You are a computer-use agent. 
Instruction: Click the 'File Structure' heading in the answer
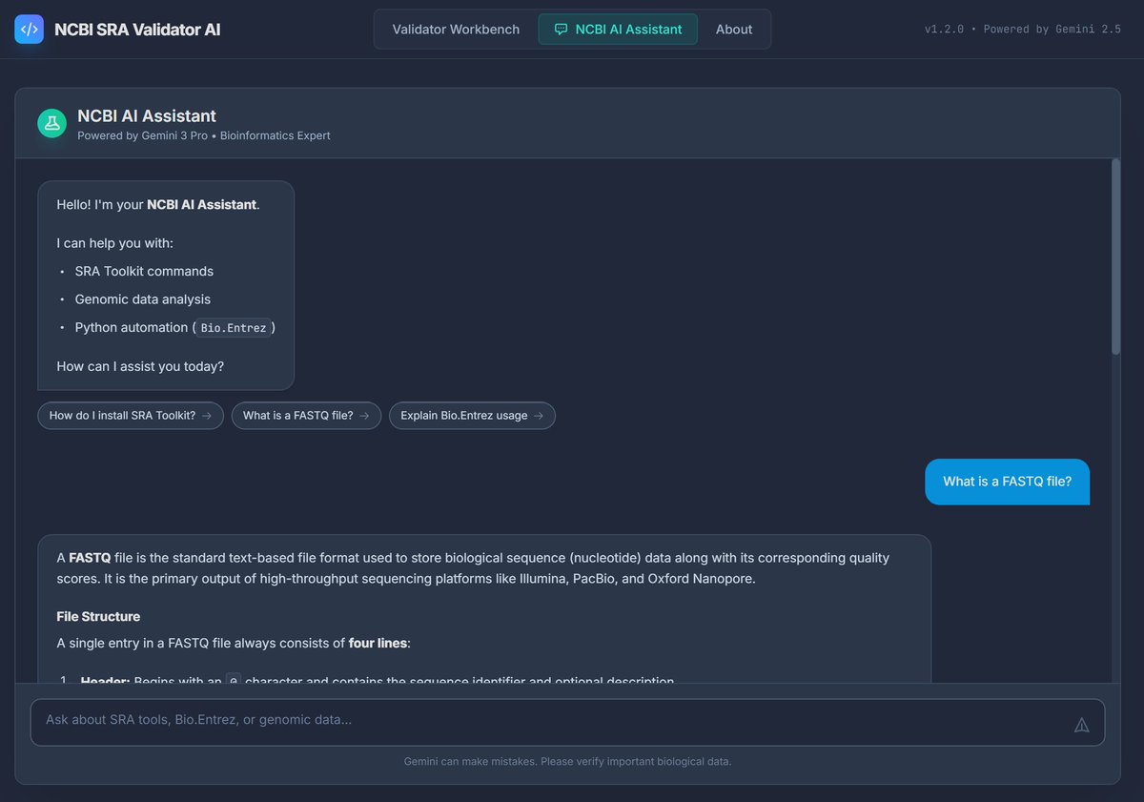(98, 616)
